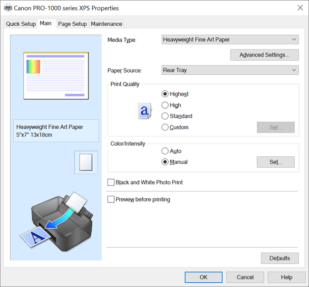Go to the Maintenance tab
Viewport: 309px width, 287px height.
pyautogui.click(x=106, y=24)
